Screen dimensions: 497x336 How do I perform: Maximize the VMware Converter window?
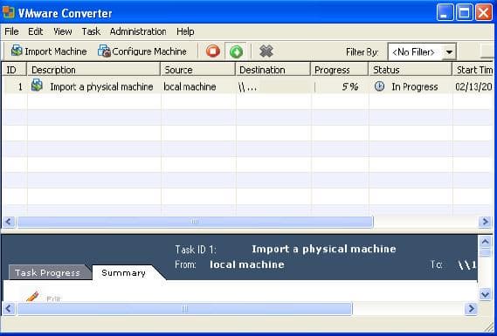[x=465, y=13]
